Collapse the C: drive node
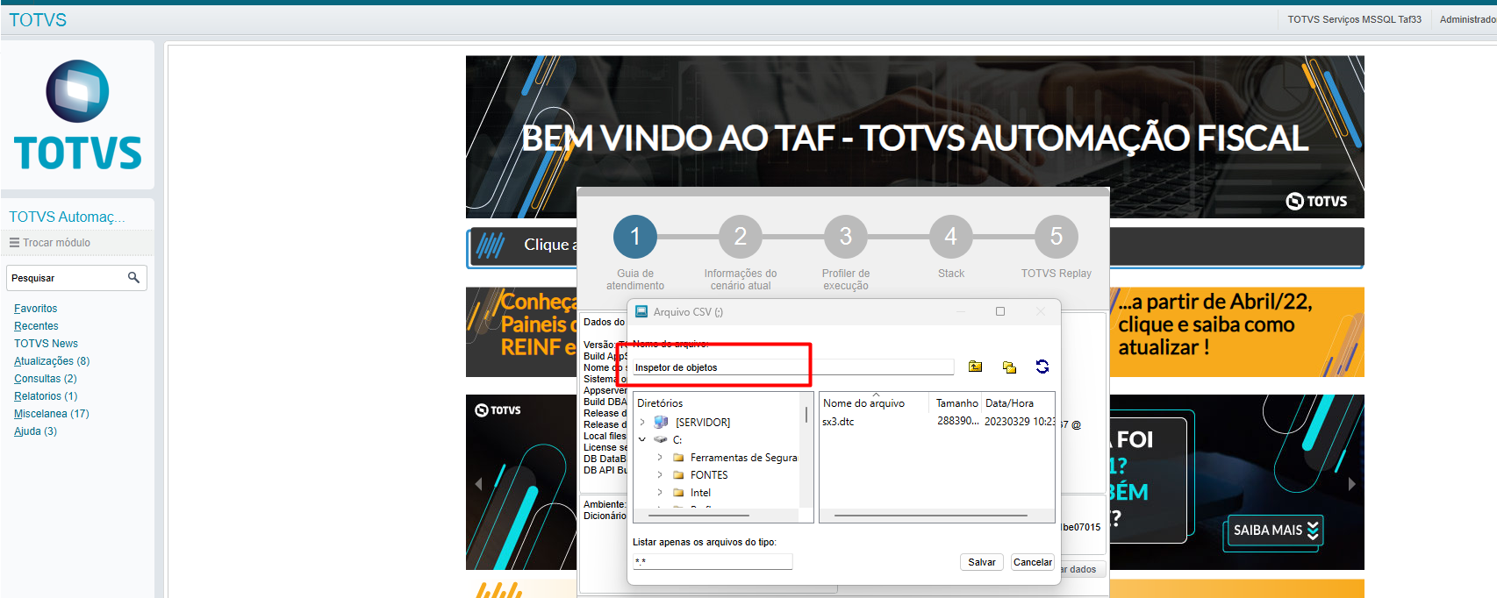This screenshot has height=598, width=1497. click(x=642, y=439)
